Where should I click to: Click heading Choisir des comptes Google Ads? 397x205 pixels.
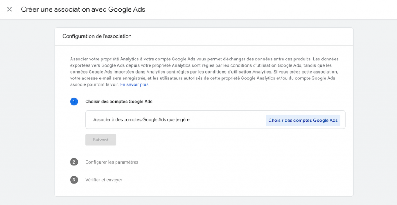pyautogui.click(x=119, y=102)
